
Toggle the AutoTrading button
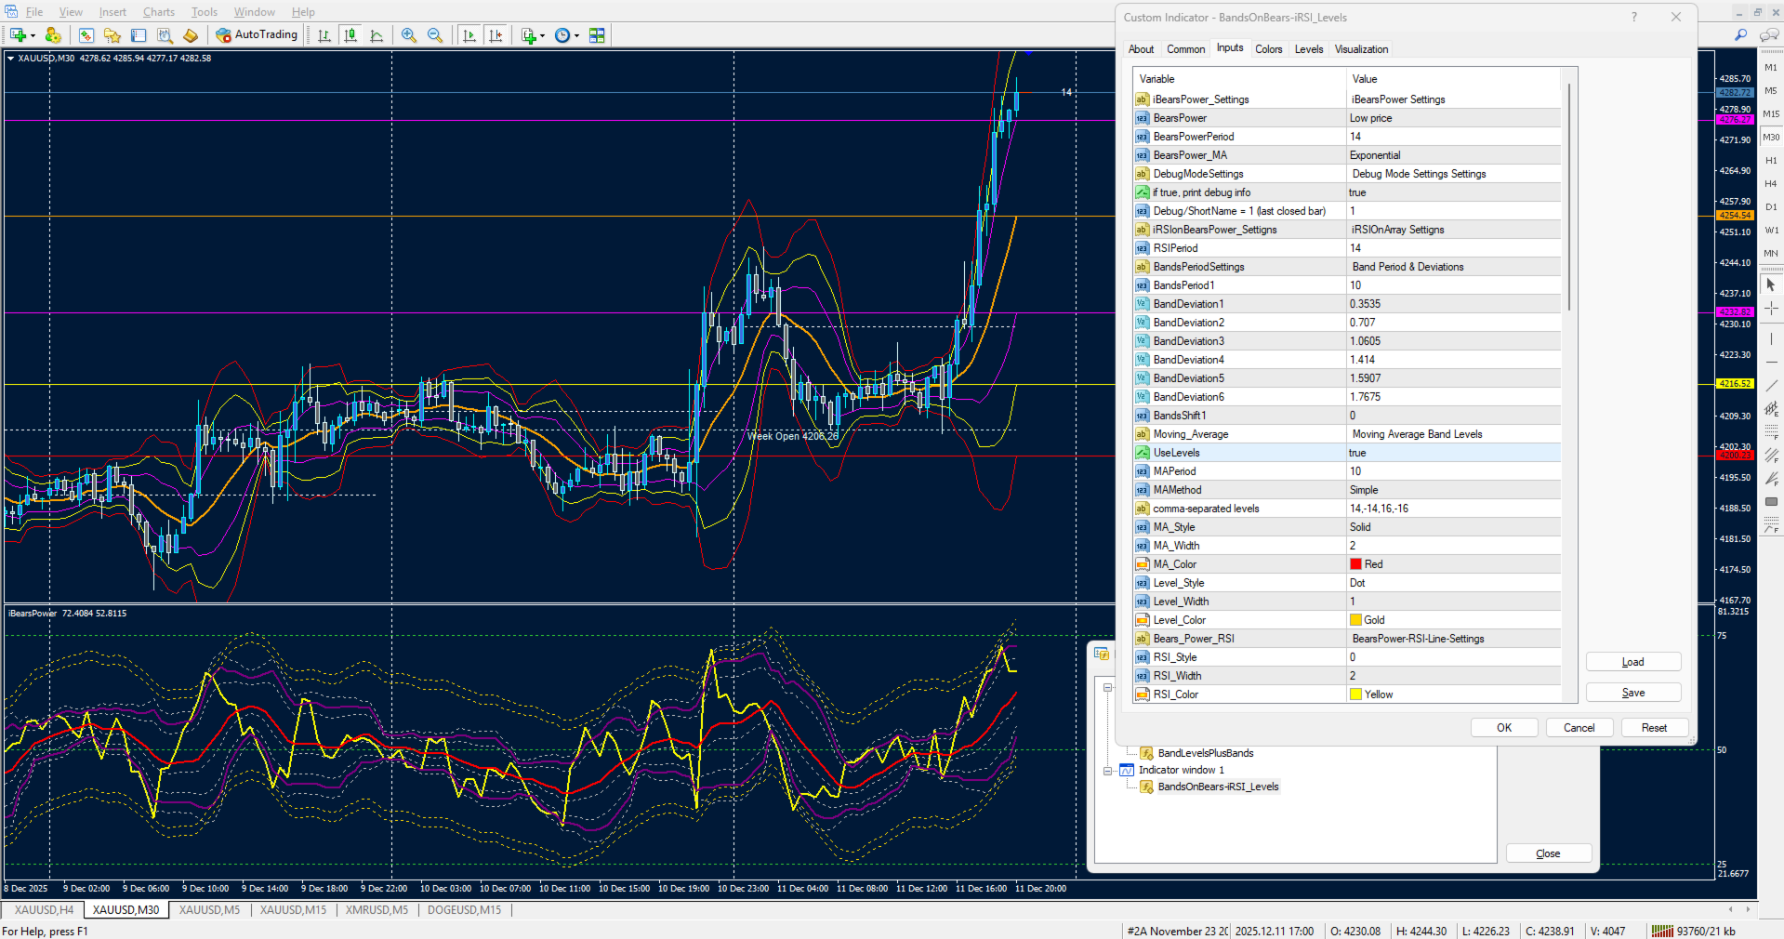click(x=257, y=35)
